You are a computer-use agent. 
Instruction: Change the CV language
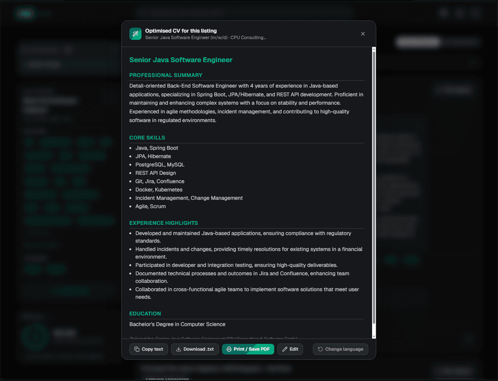click(341, 349)
